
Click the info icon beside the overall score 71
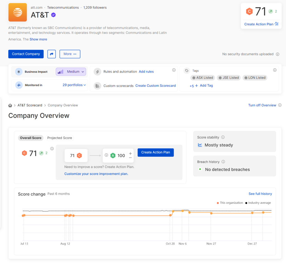[52, 149]
